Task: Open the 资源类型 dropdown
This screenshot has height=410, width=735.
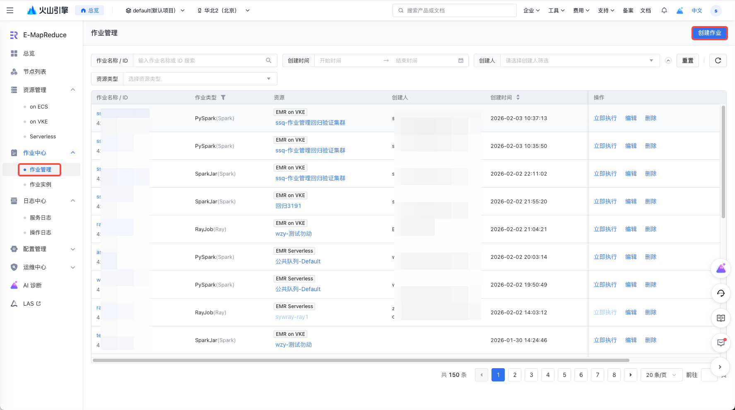Action: point(200,79)
